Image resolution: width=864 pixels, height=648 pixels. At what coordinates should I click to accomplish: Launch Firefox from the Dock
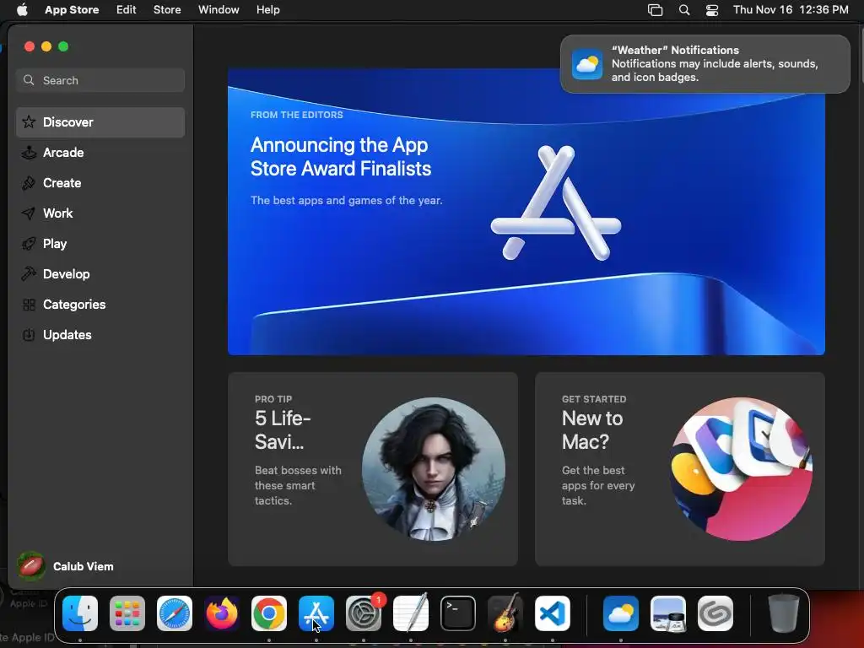222,613
